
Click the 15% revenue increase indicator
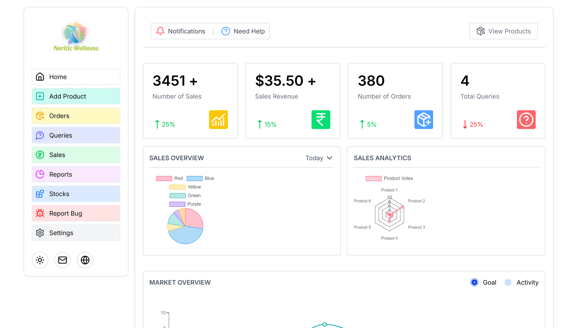coord(267,124)
